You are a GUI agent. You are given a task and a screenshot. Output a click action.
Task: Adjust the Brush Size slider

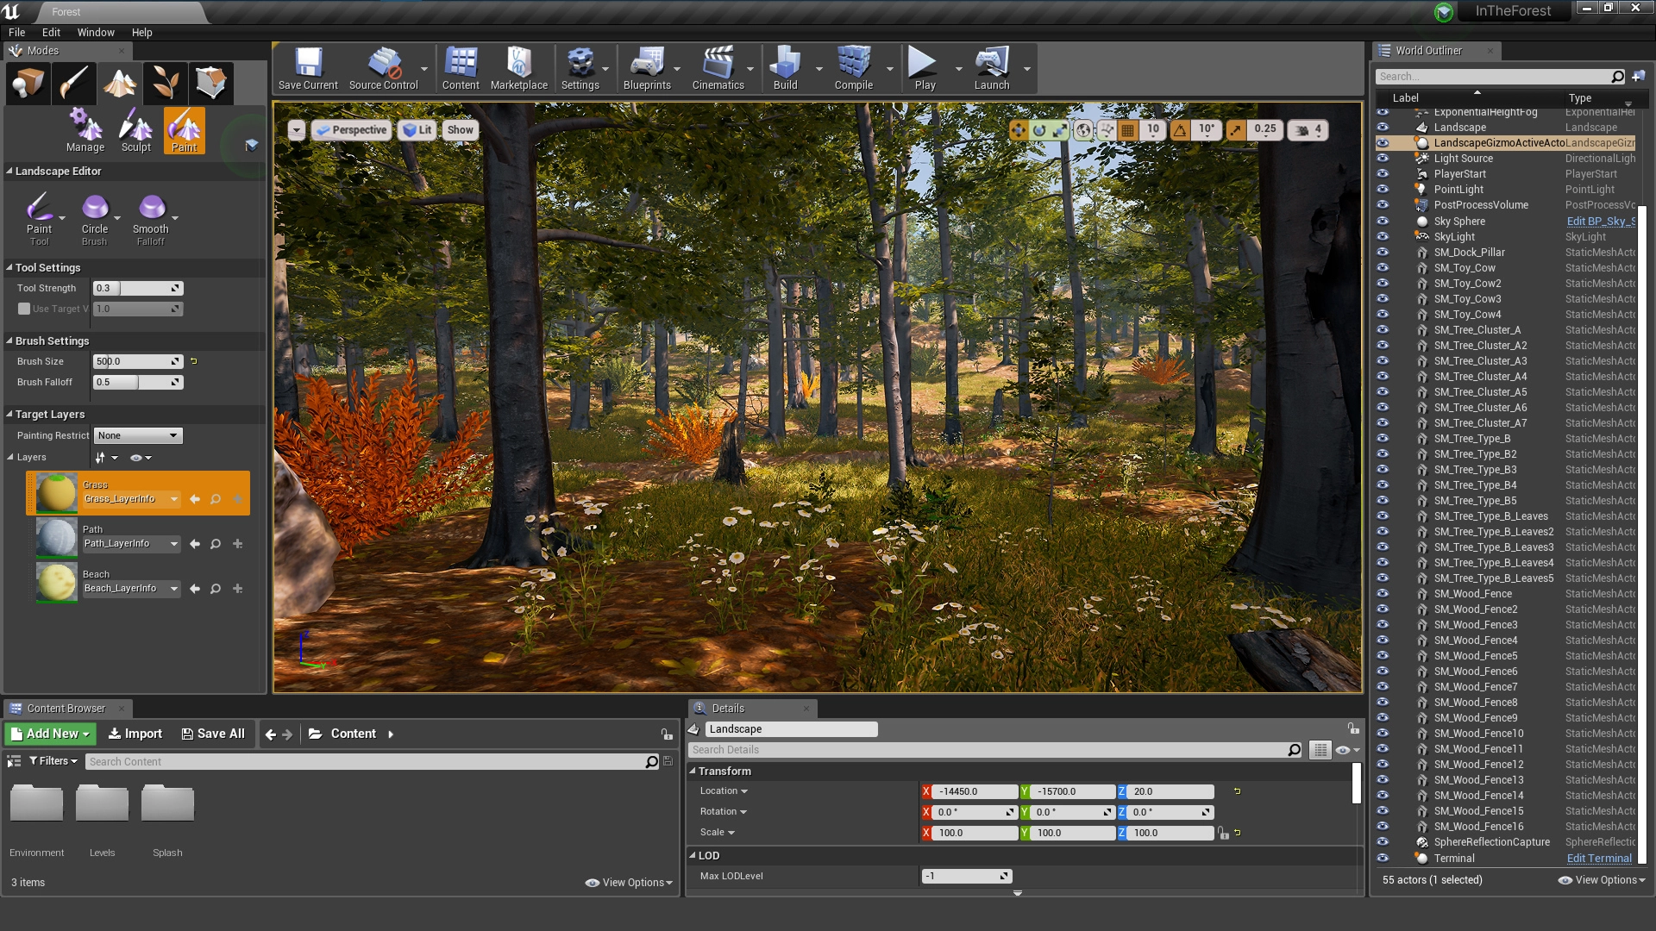click(x=138, y=362)
